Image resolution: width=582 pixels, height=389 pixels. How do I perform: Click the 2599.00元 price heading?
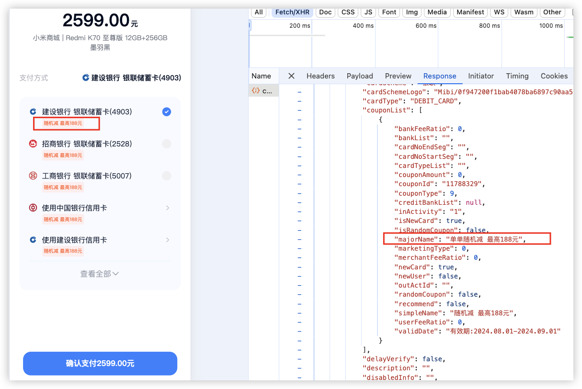[x=100, y=20]
